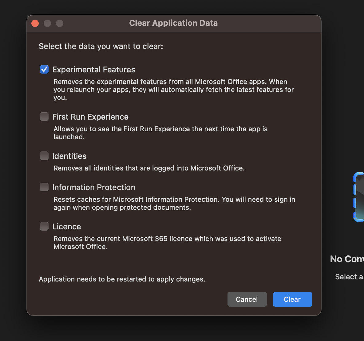Click the description 'Allows you to see the First Run'
The height and width of the screenshot is (341, 364).
[161, 133]
